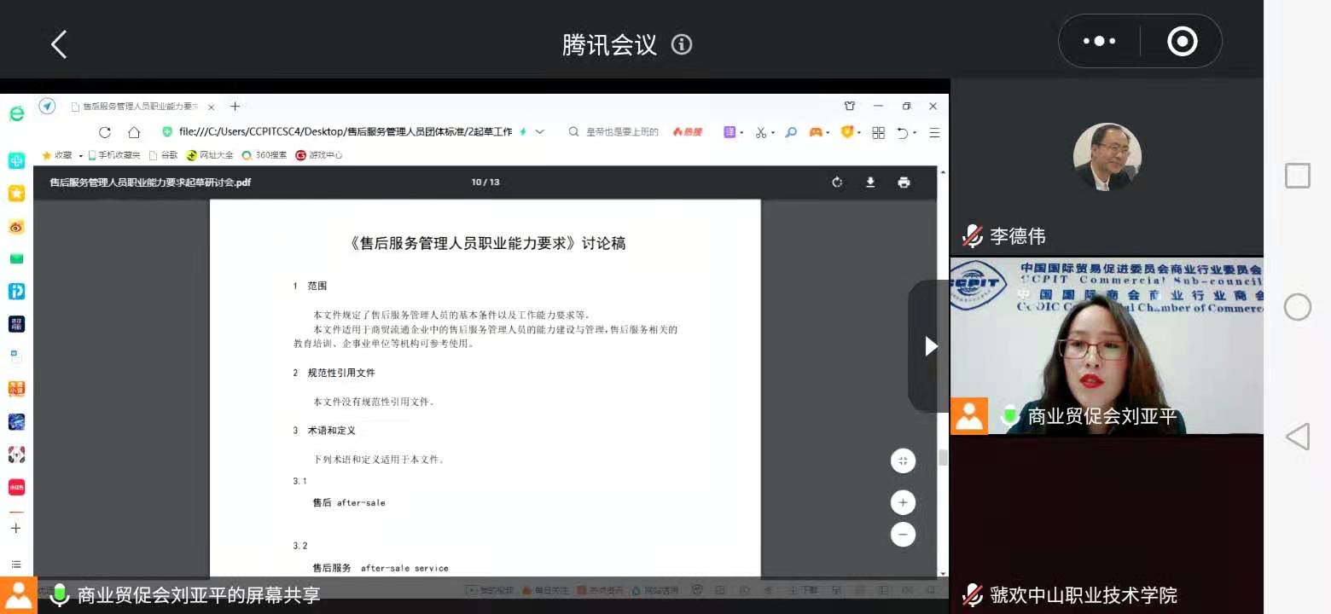
Task: Click muted mic icon beside 李德伟
Action: click(972, 235)
